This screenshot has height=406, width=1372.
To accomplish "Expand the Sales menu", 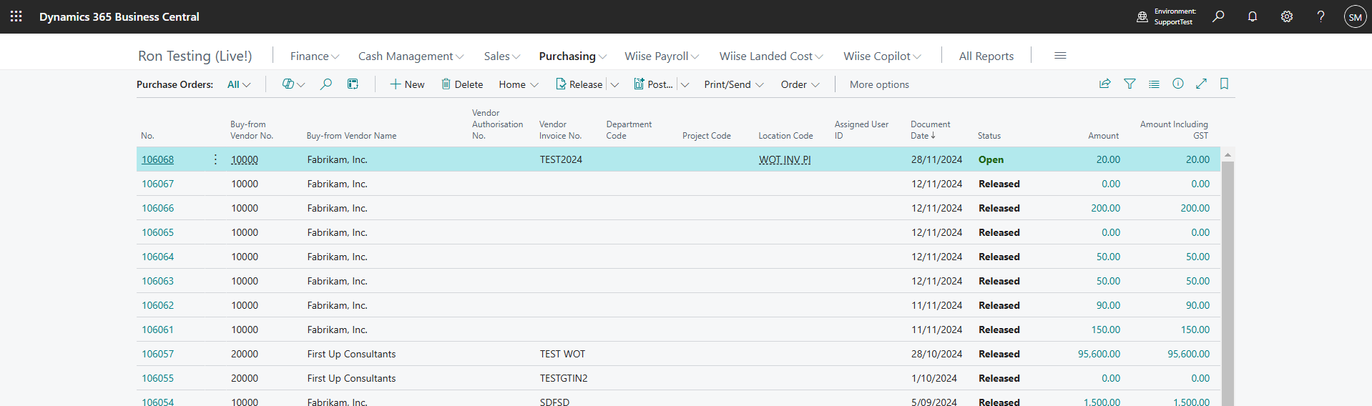I will [502, 56].
